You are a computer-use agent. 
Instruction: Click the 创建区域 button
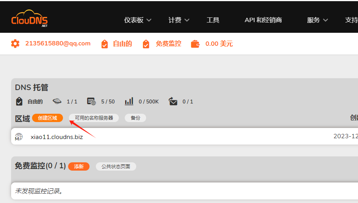coord(48,118)
